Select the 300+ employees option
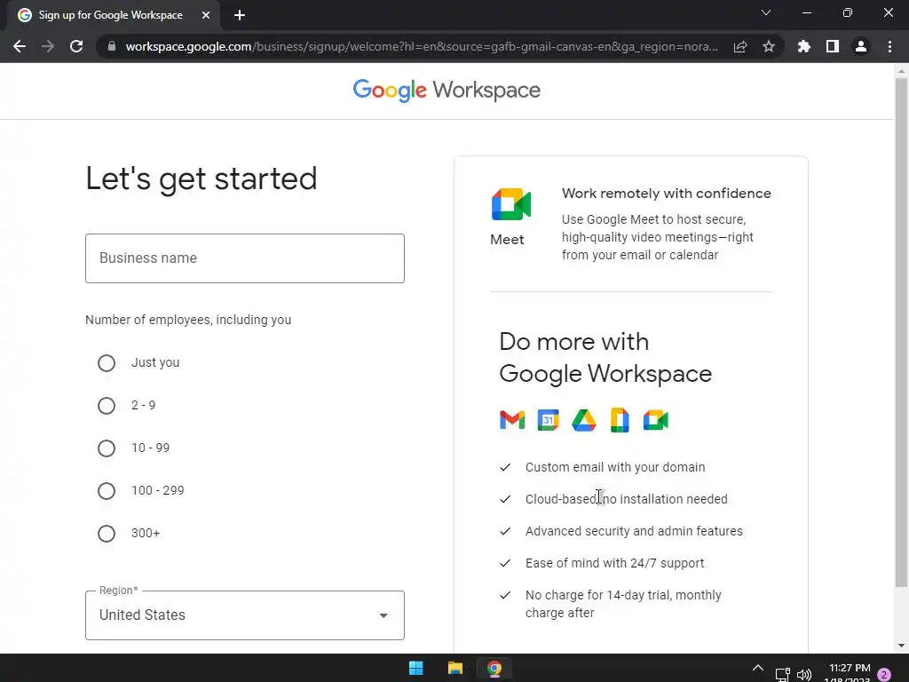Viewport: 909px width, 682px height. 107,534
